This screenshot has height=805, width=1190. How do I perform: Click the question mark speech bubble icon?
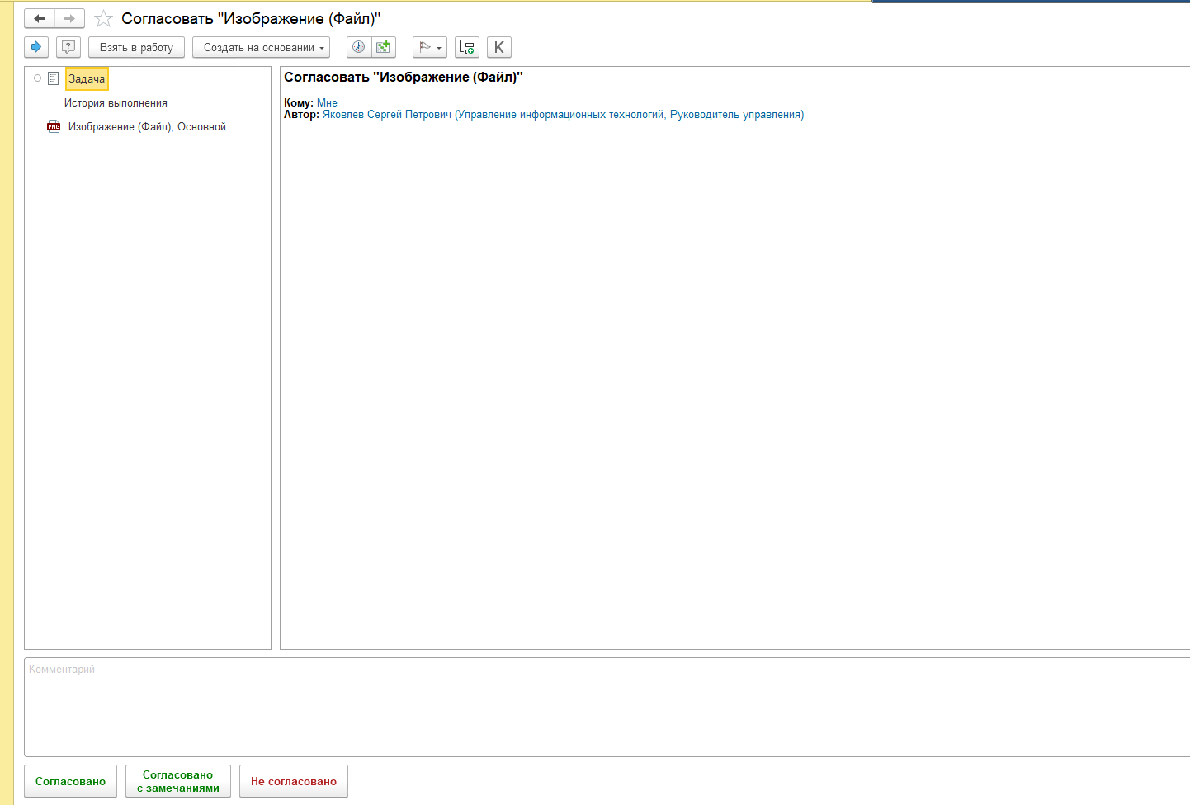pos(68,47)
